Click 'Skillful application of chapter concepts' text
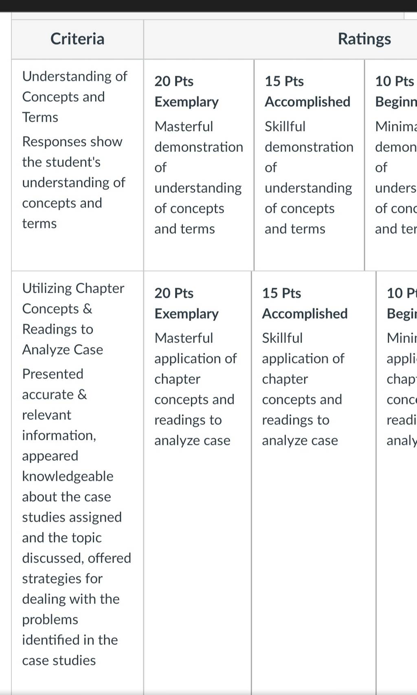This screenshot has width=417, height=695. 303,389
